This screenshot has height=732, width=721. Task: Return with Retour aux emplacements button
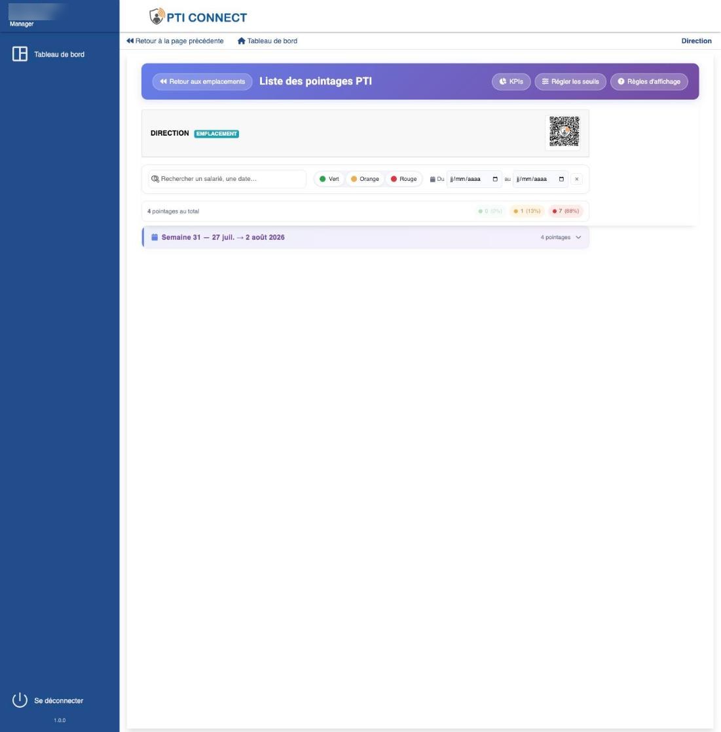pos(202,81)
